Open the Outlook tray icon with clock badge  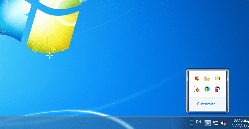[207, 79]
